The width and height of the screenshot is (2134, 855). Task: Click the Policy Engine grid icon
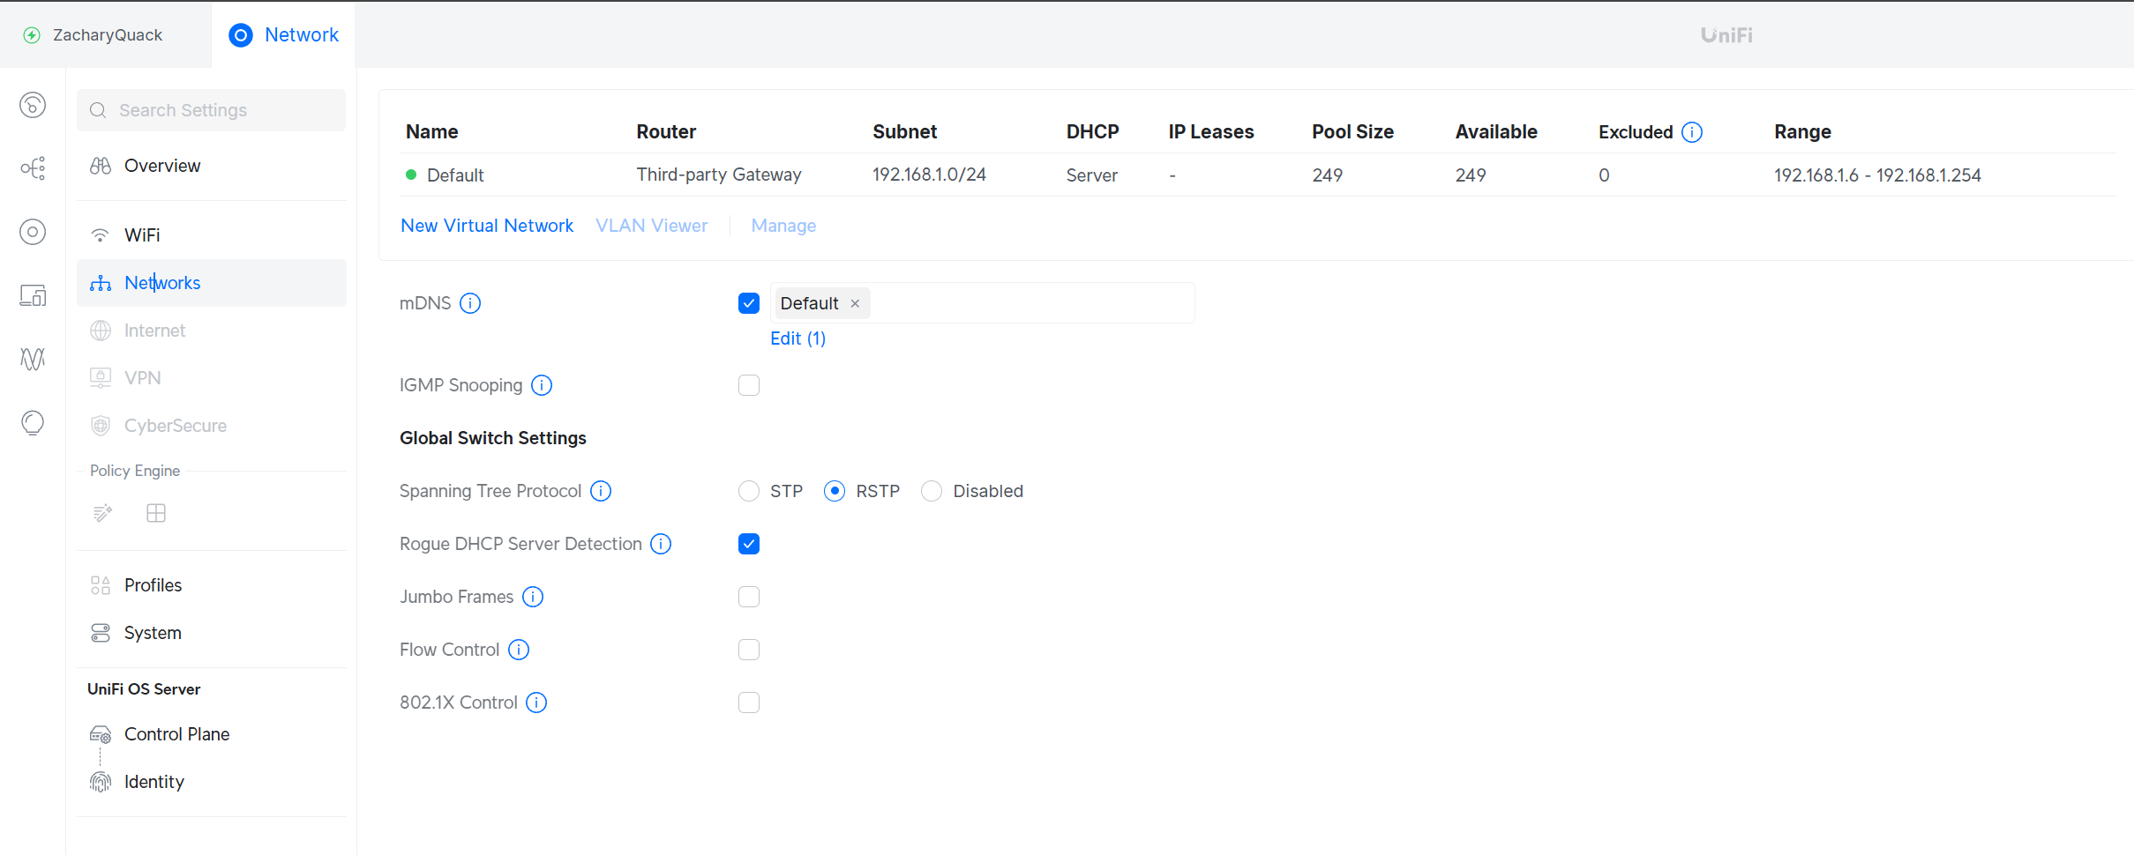pos(156,513)
